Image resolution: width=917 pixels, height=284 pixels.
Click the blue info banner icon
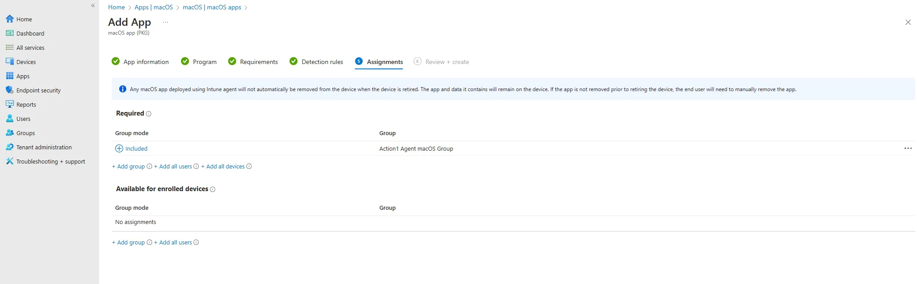(x=123, y=89)
